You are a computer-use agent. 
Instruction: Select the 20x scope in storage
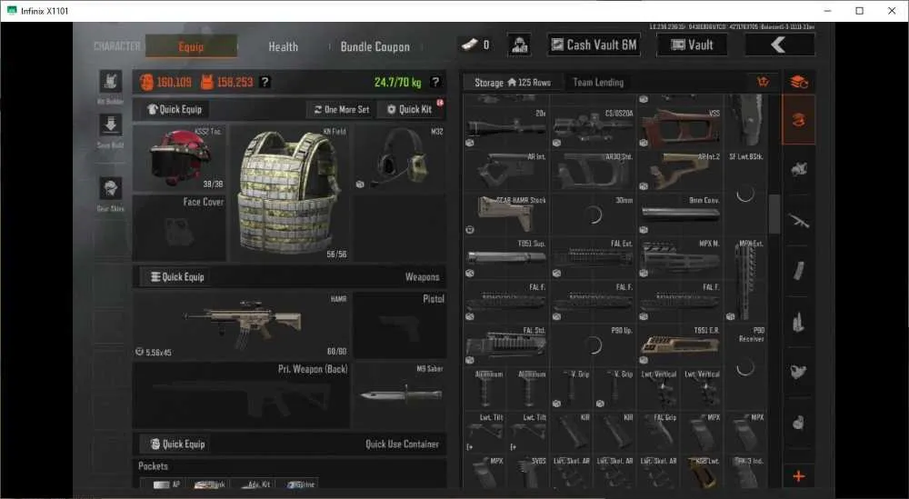(x=506, y=127)
